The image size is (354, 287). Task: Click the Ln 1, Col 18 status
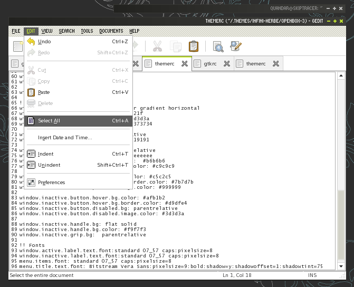coord(237,275)
